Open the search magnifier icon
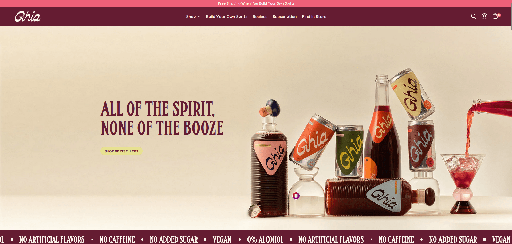 tap(474, 16)
